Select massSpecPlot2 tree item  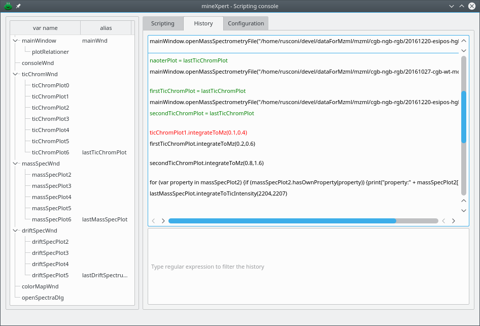[x=51, y=175]
